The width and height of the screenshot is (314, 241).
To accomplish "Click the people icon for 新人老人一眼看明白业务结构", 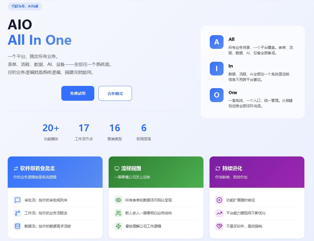I will [x=118, y=213].
